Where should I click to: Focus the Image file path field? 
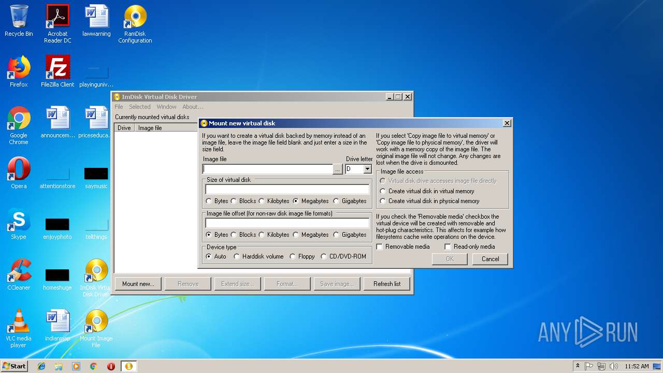[268, 169]
